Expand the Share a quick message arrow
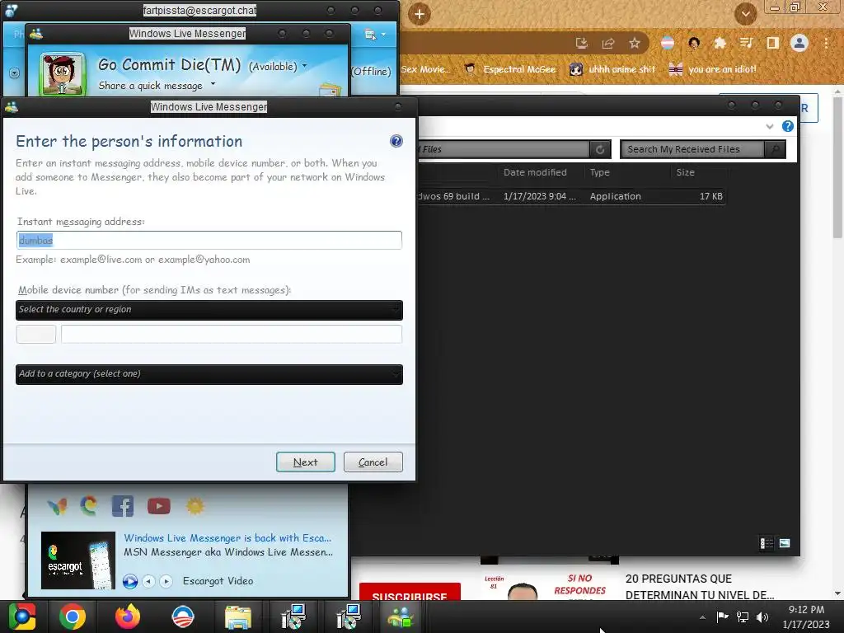 click(213, 85)
